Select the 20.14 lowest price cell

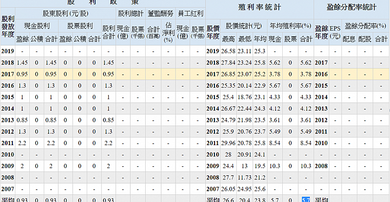244,86
